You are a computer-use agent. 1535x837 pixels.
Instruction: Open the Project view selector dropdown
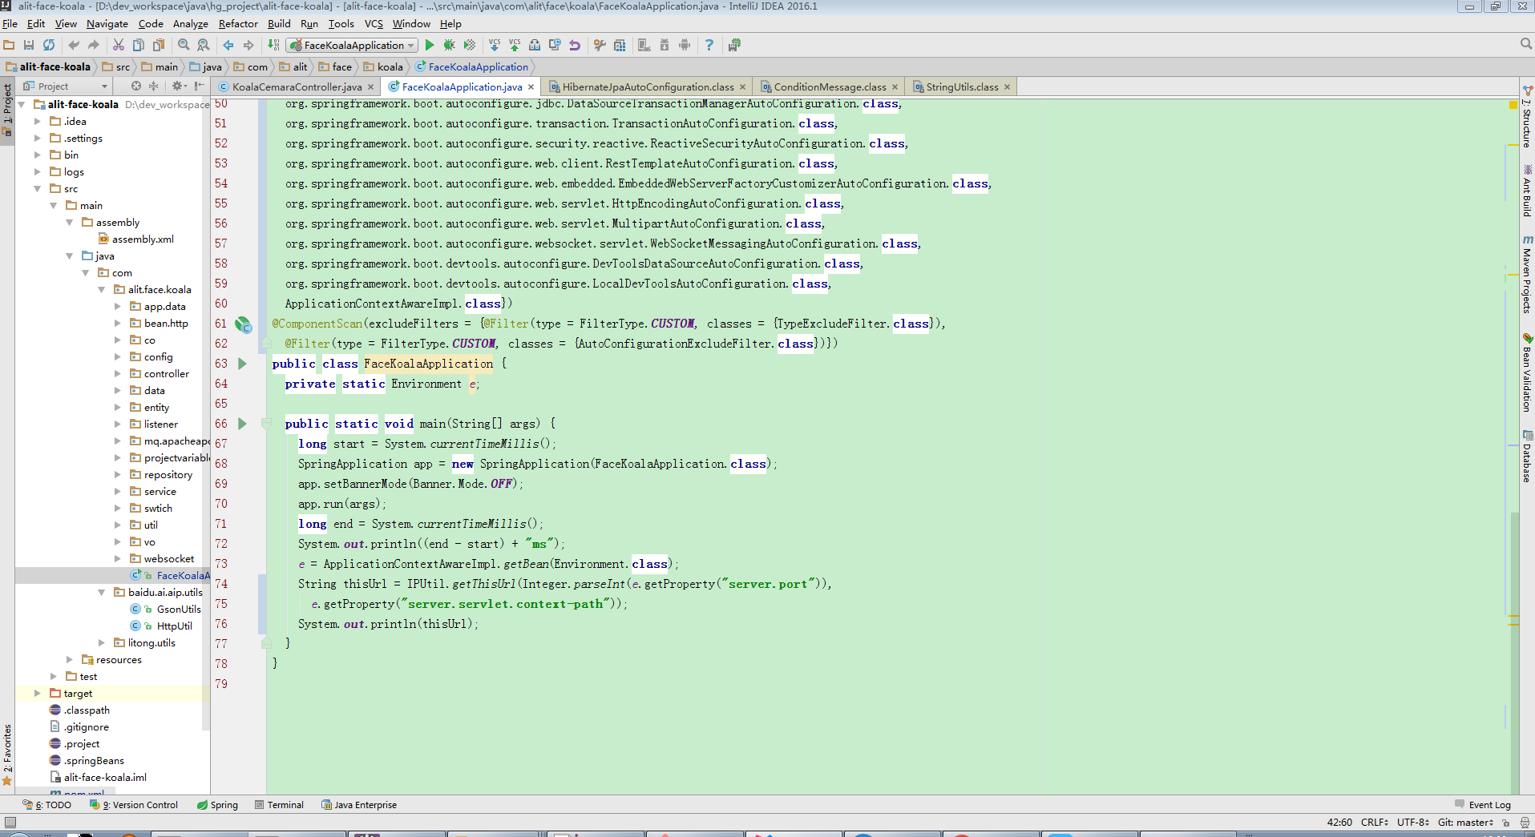pos(66,86)
